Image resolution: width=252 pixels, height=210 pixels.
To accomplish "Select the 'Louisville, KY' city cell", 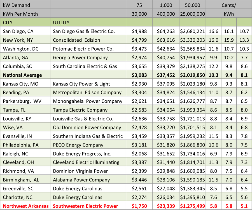I will pos(25,119).
